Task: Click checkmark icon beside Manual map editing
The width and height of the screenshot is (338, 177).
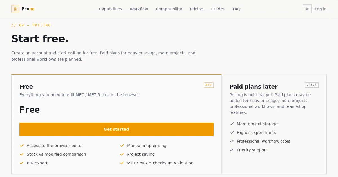Action: tap(122, 146)
